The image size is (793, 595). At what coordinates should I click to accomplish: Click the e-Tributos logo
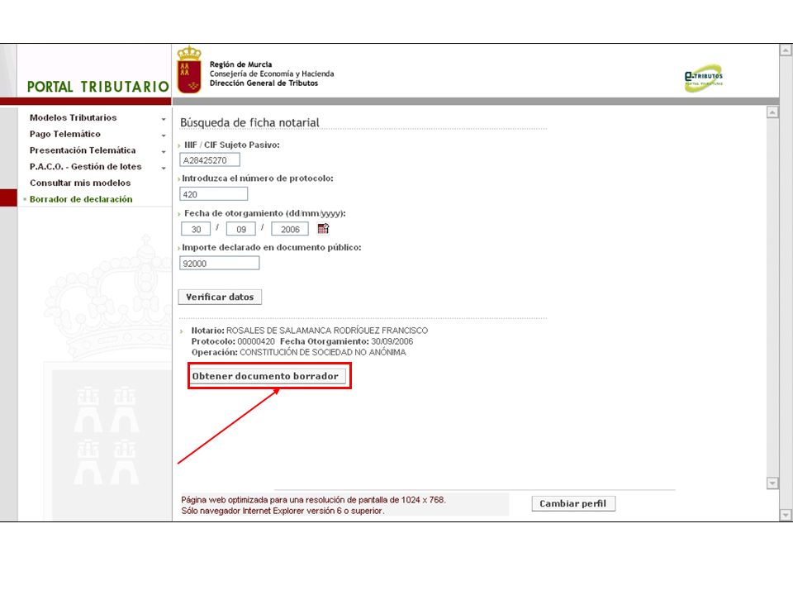click(x=704, y=79)
